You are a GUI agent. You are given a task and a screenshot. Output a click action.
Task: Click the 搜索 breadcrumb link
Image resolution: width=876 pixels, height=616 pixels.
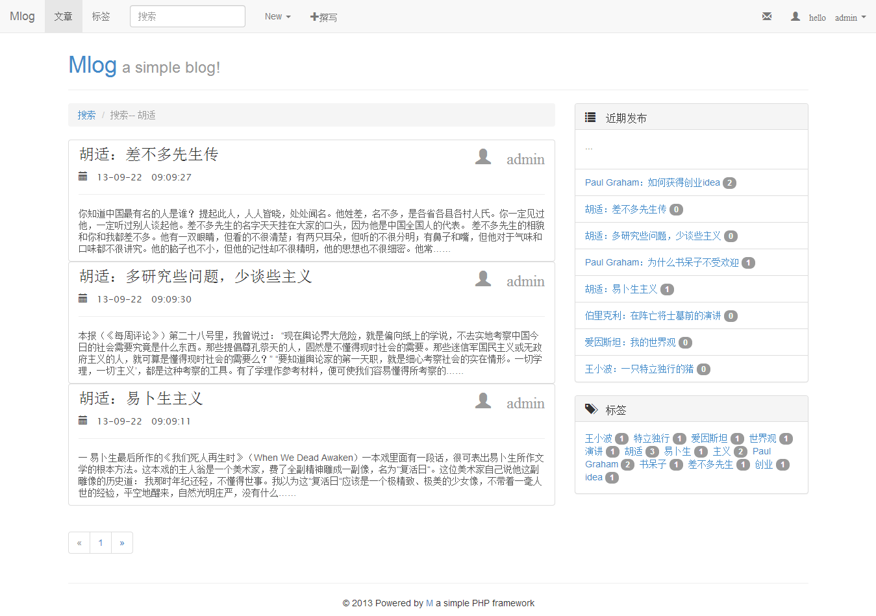[86, 115]
